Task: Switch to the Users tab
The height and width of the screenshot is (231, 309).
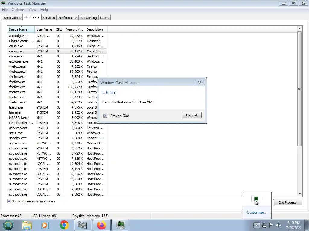Action: (x=104, y=18)
